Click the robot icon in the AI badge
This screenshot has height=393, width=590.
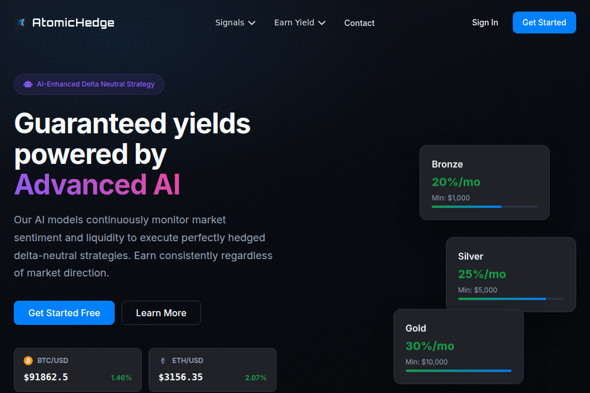(x=28, y=84)
